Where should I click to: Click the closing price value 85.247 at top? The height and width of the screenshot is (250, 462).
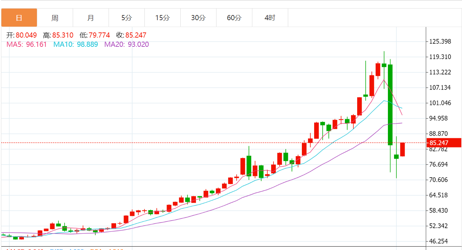click(x=136, y=35)
